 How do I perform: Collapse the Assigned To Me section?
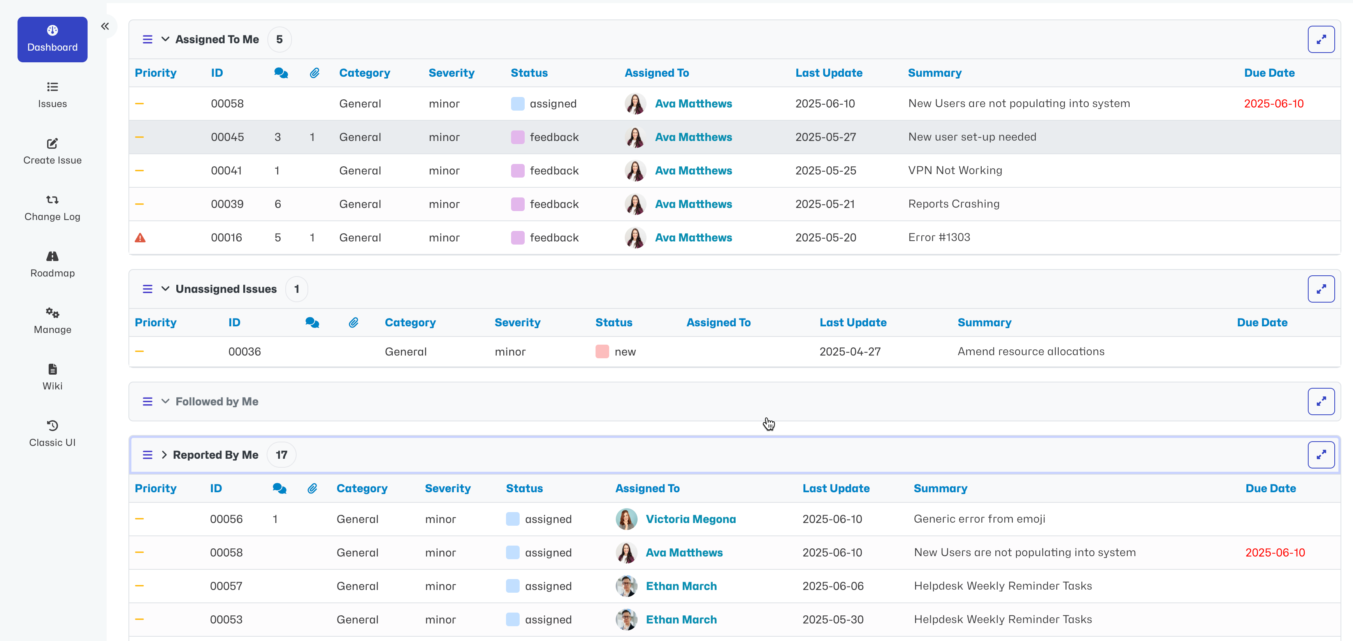pos(165,39)
